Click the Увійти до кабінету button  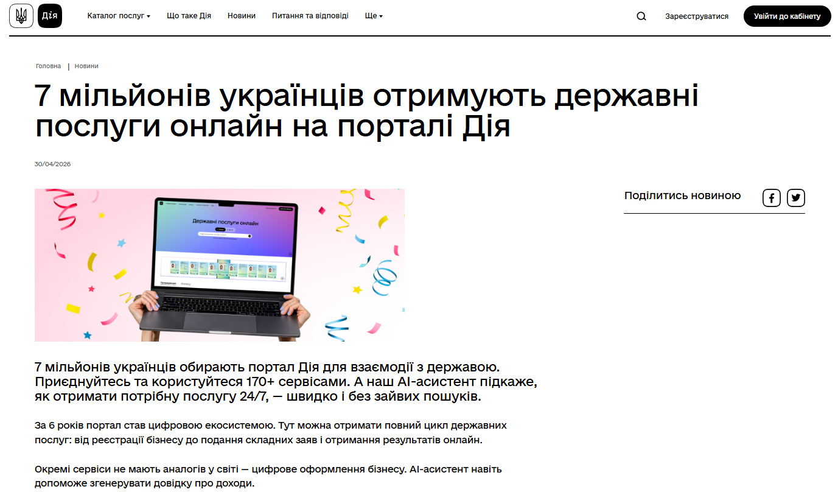click(787, 16)
